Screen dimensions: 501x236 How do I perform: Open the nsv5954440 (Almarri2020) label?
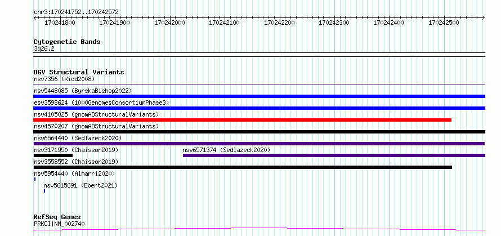tap(74, 173)
